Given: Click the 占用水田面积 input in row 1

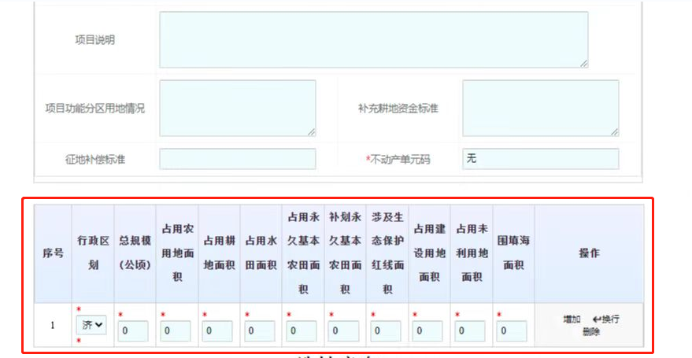Looking at the screenshot, I should (259, 331).
